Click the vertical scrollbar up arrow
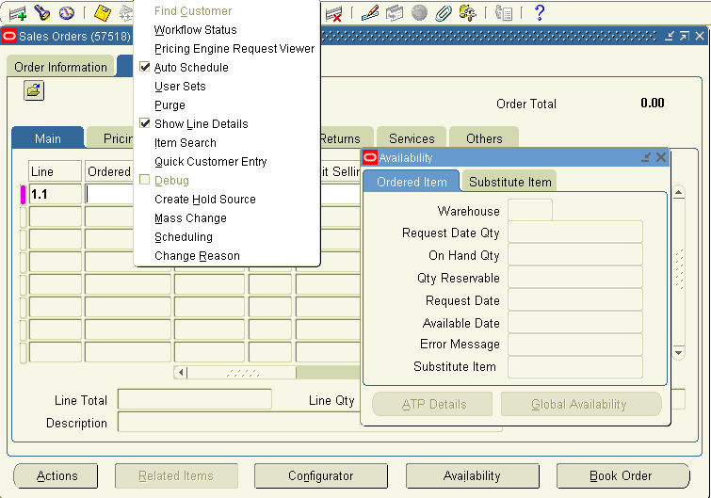711x498 pixels. [x=678, y=193]
